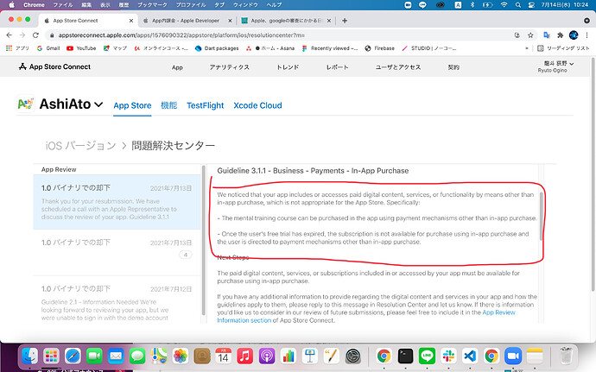596x372 pixels.
Task: Open the Apple menu in menu bar
Action: pyautogui.click(x=11, y=5)
